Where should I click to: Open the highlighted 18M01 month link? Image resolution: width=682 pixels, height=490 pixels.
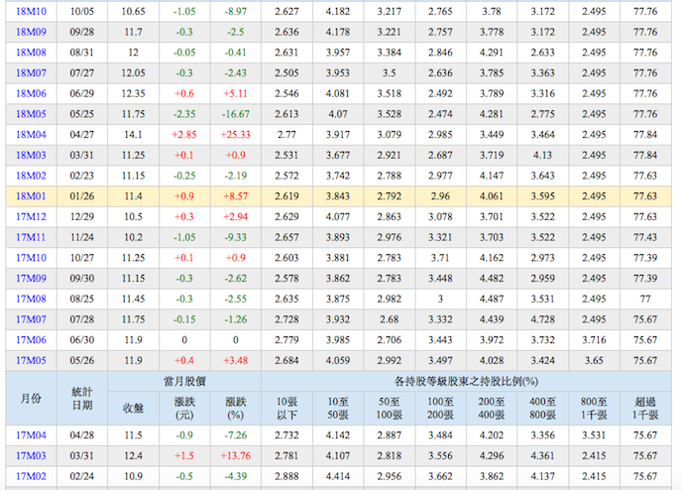(x=31, y=196)
